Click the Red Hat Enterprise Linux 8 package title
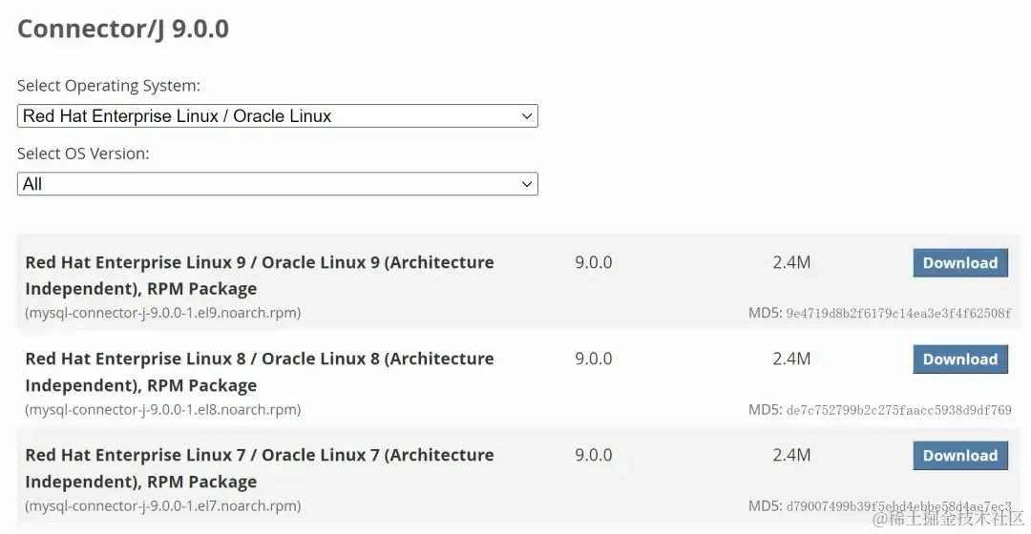This screenshot has width=1031, height=534. [x=259, y=372]
